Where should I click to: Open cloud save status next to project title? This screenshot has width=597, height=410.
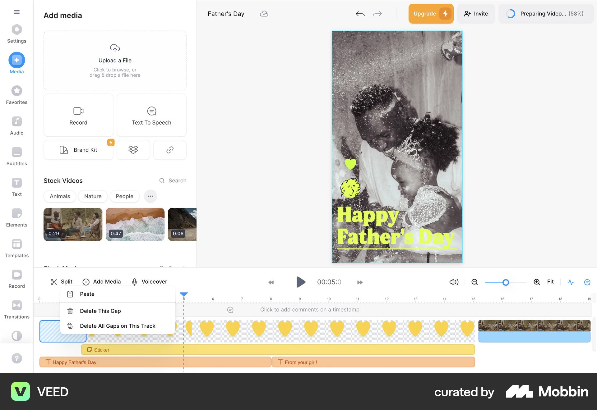click(264, 14)
